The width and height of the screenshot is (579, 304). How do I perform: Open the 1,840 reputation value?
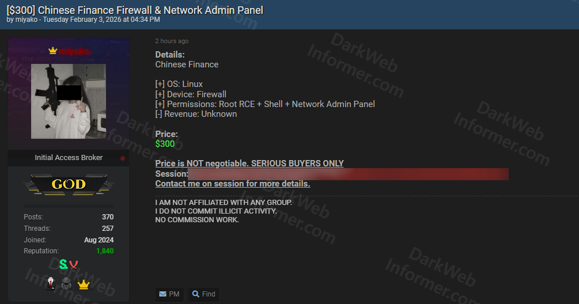point(105,251)
